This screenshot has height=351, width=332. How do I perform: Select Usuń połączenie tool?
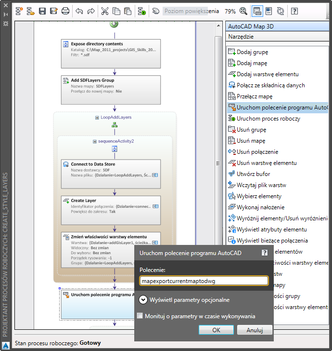(x=278, y=152)
